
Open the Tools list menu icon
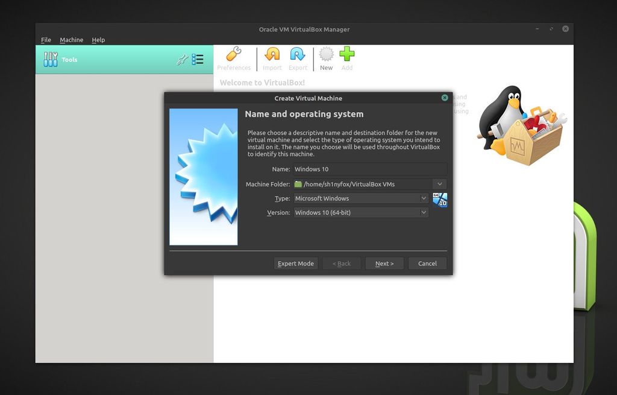pyautogui.click(x=198, y=60)
